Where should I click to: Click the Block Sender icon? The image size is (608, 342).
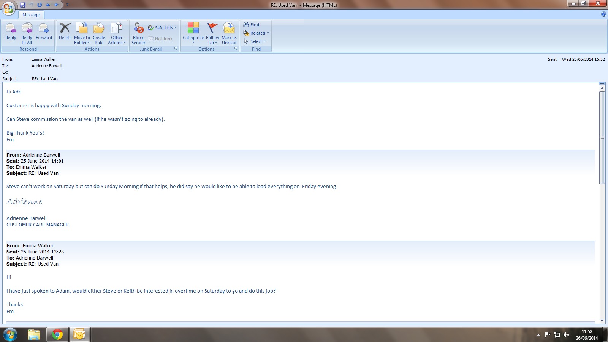(138, 33)
